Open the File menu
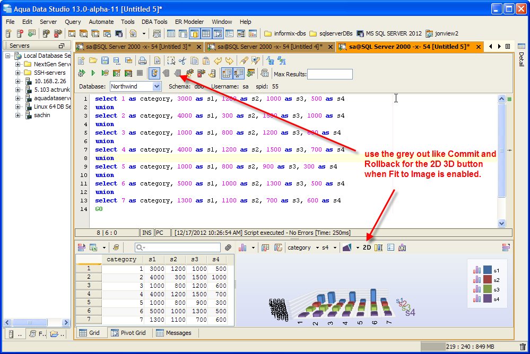 (10, 22)
